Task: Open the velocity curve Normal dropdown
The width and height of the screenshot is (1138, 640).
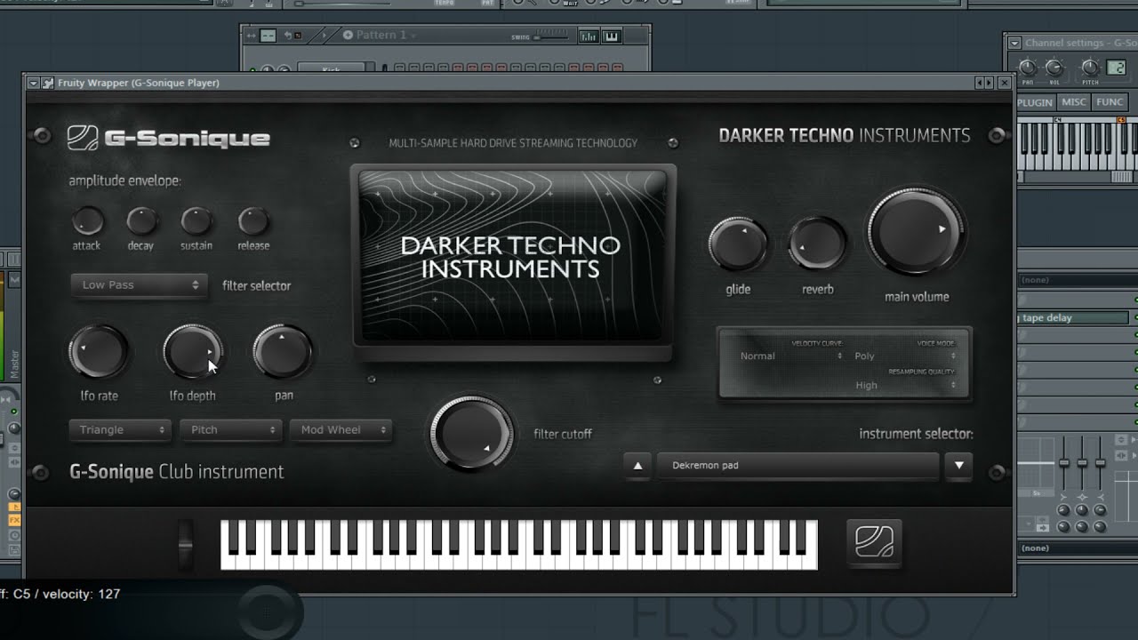Action: point(790,356)
